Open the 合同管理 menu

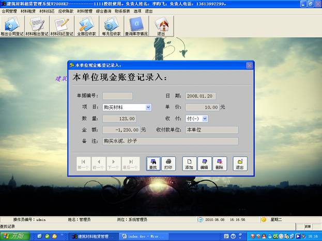[x=9, y=11]
